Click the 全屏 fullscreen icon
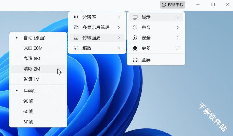This screenshot has height=136, width=233. point(135,60)
